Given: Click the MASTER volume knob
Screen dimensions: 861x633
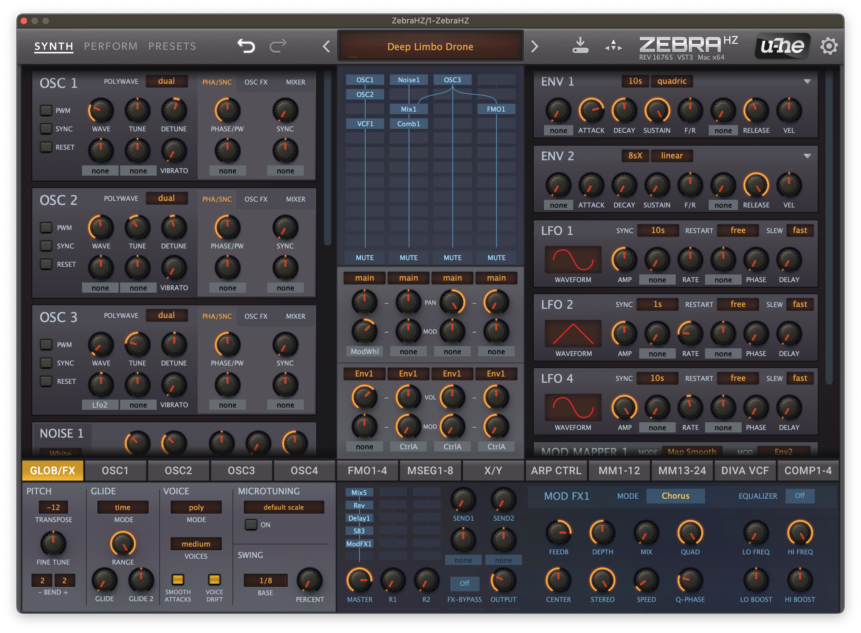Looking at the screenshot, I should [359, 581].
